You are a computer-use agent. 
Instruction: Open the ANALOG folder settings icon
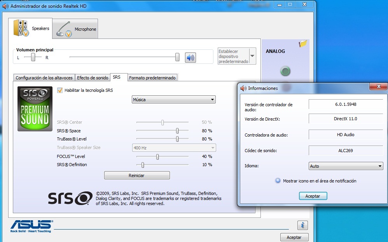pyautogui.click(x=303, y=44)
